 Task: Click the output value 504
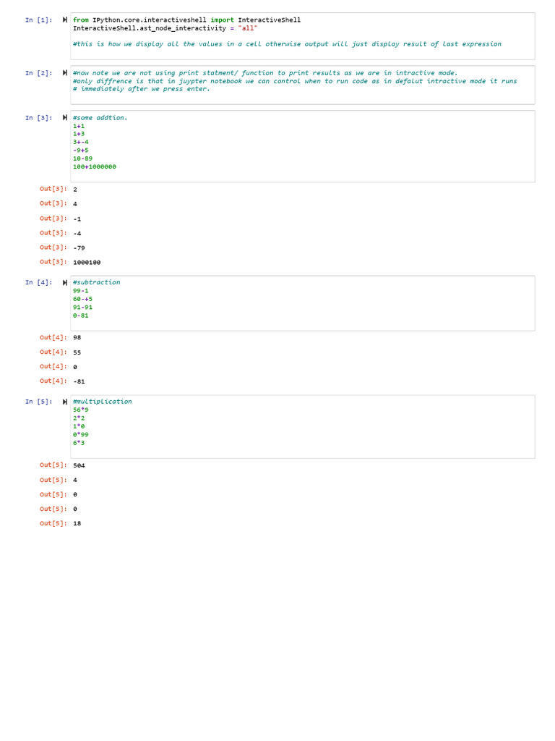(79, 466)
